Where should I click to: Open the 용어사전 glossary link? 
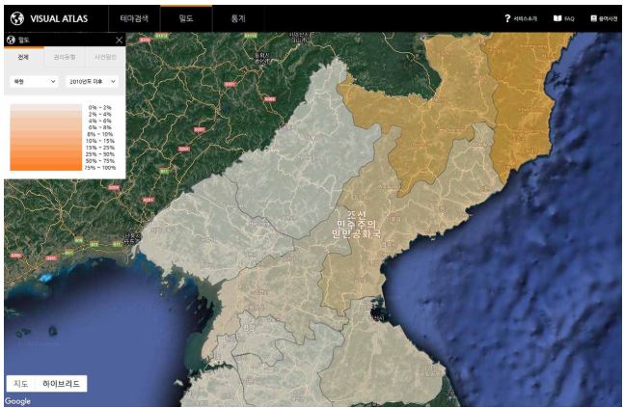pyautogui.click(x=608, y=18)
